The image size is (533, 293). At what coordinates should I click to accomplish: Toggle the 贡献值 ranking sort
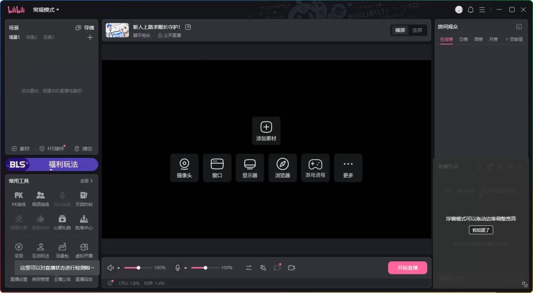[514, 39]
